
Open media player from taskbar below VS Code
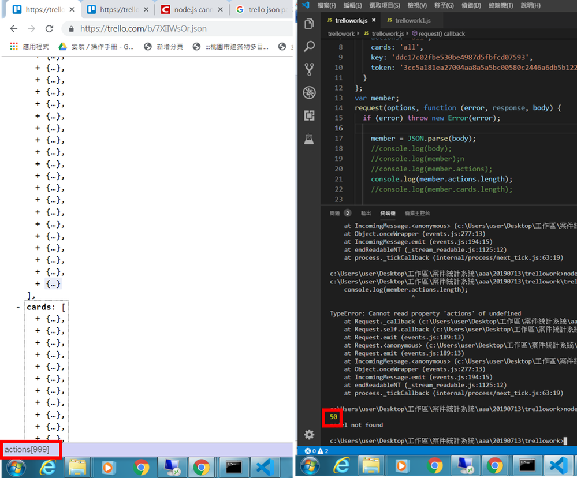401,466
